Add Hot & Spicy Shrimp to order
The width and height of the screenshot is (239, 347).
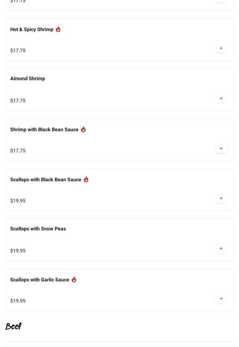pyautogui.click(x=221, y=49)
